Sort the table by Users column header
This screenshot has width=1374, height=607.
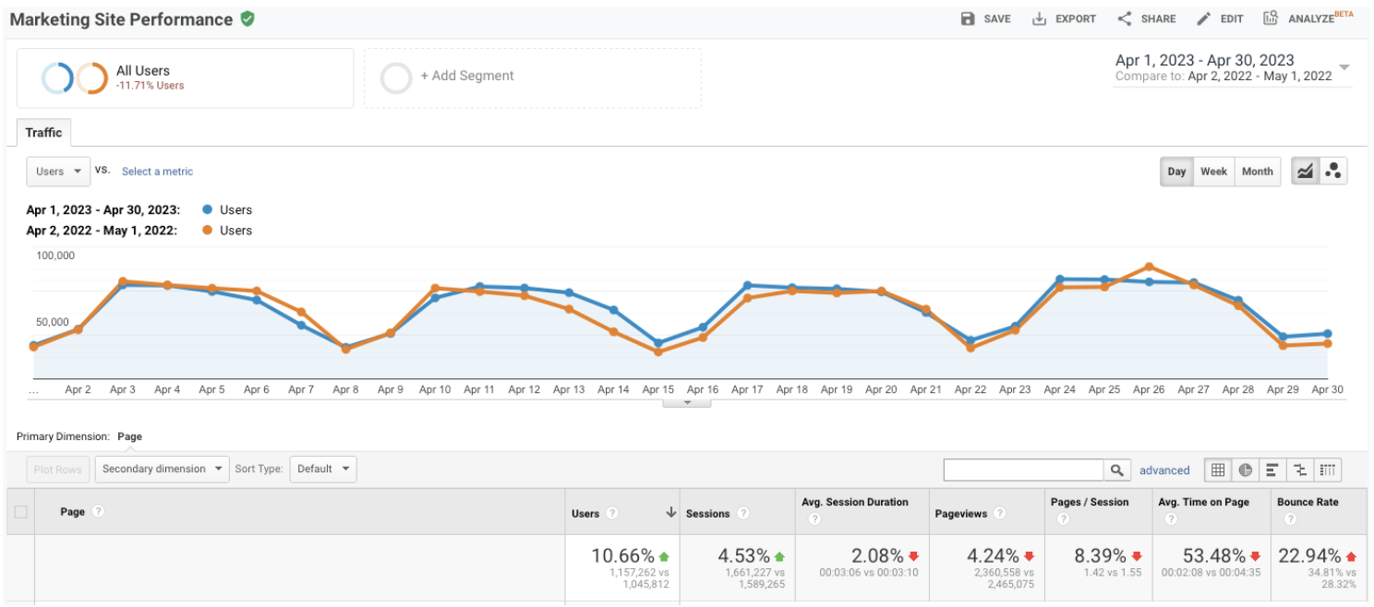click(x=585, y=514)
